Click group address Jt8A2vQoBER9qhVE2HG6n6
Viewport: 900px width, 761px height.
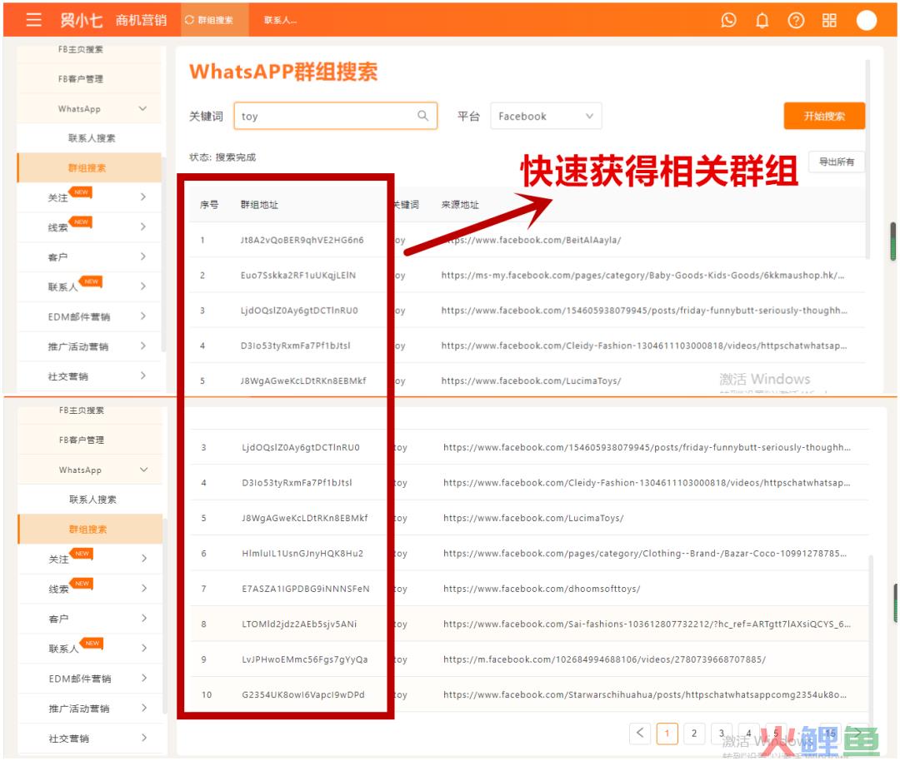[302, 240]
